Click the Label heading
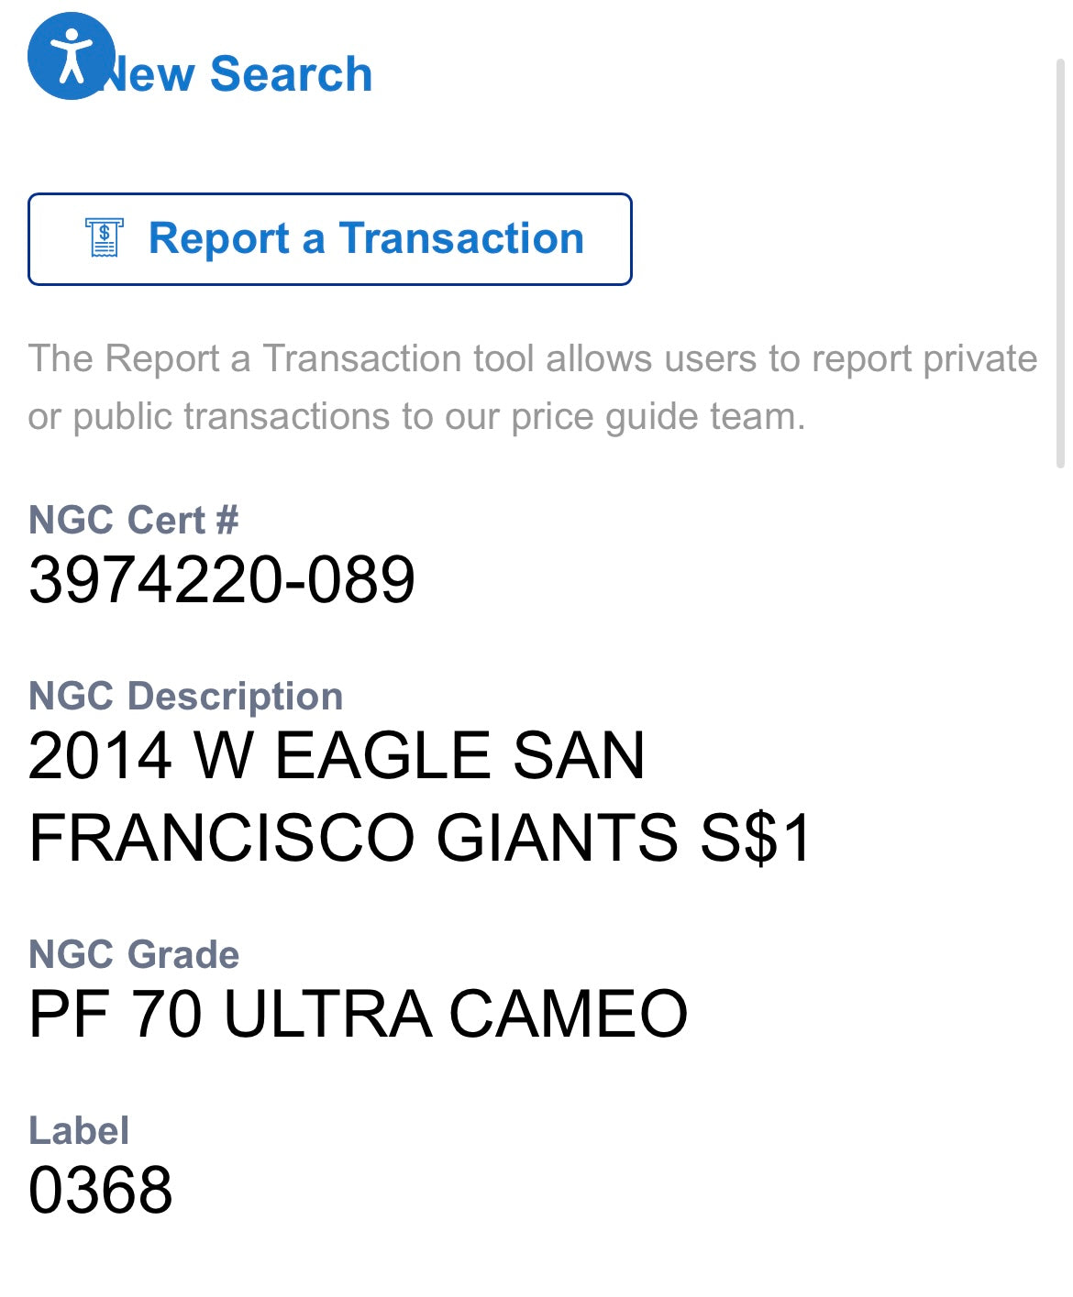1073x1297 pixels. pos(79,1130)
